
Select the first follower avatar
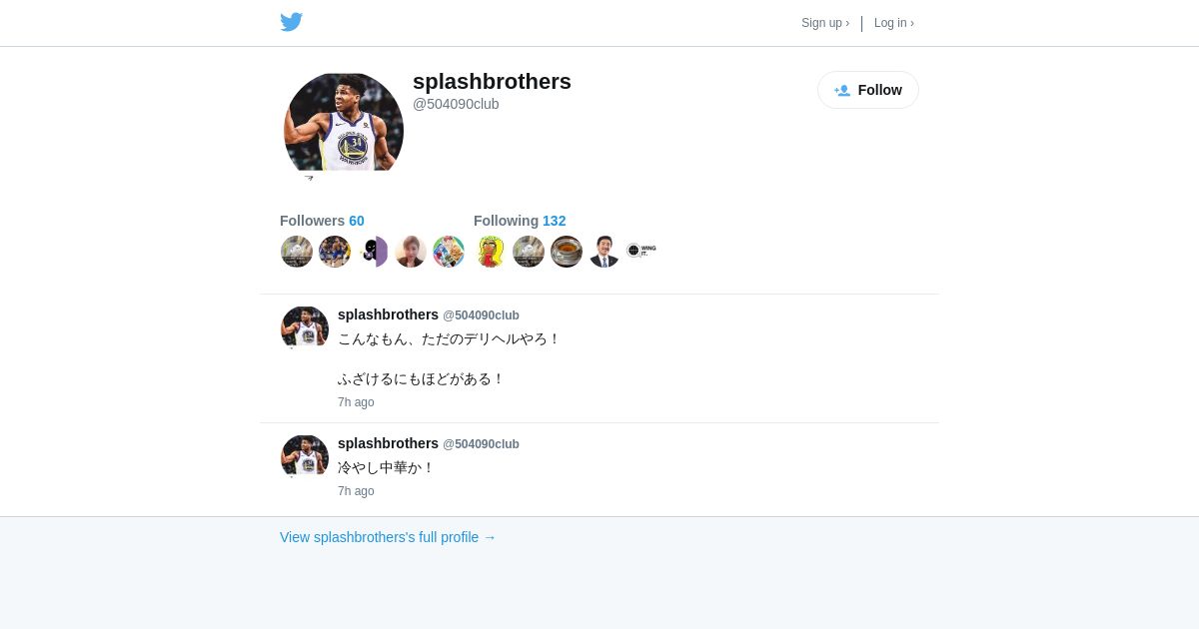point(297,252)
